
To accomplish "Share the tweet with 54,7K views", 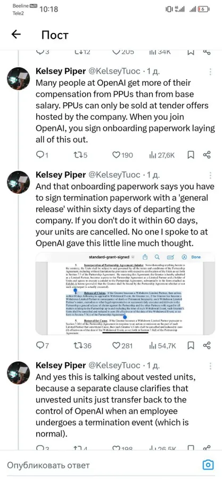I will (x=207, y=345).
